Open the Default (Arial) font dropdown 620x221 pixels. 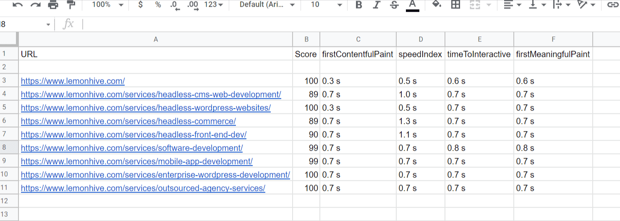[267, 5]
